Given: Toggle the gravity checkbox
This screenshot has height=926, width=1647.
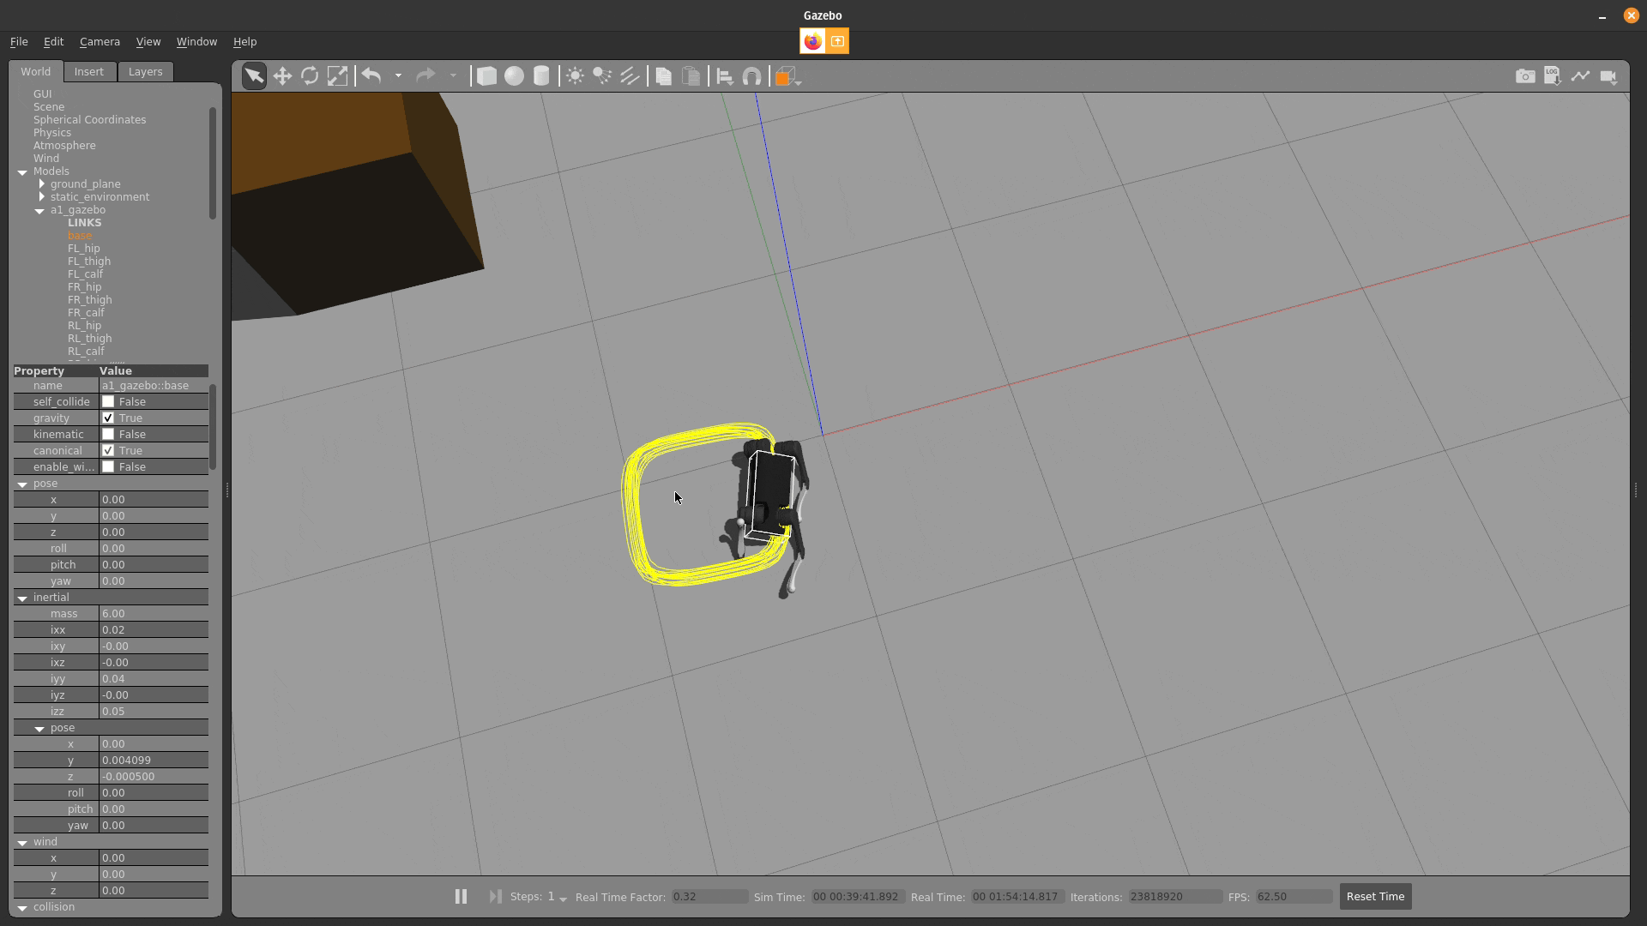Looking at the screenshot, I should tap(108, 418).
